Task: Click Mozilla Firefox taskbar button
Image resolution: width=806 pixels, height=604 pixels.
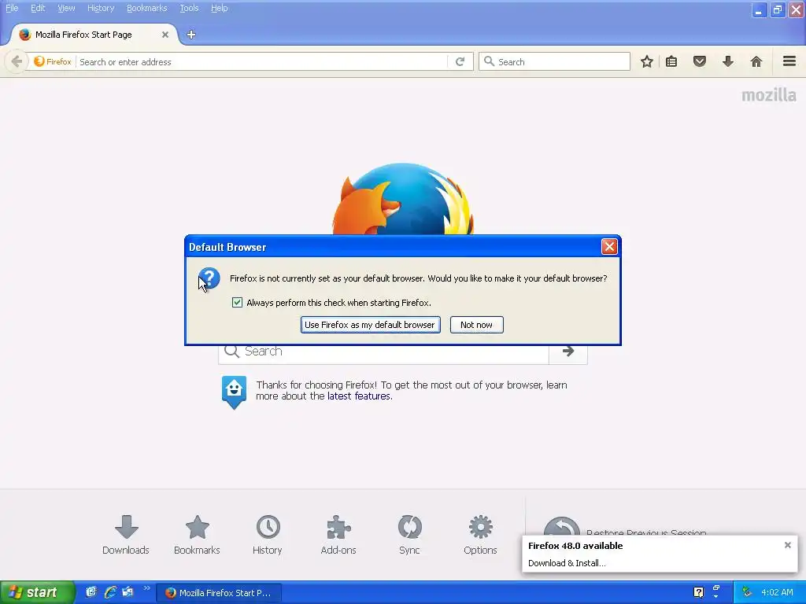Action: [x=219, y=593]
